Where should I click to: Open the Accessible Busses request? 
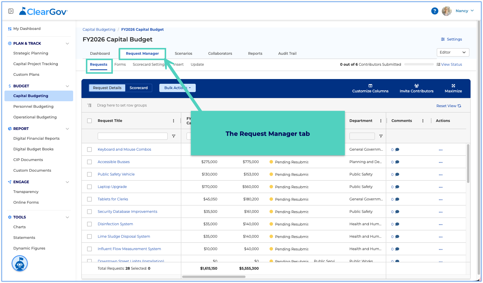114,162
